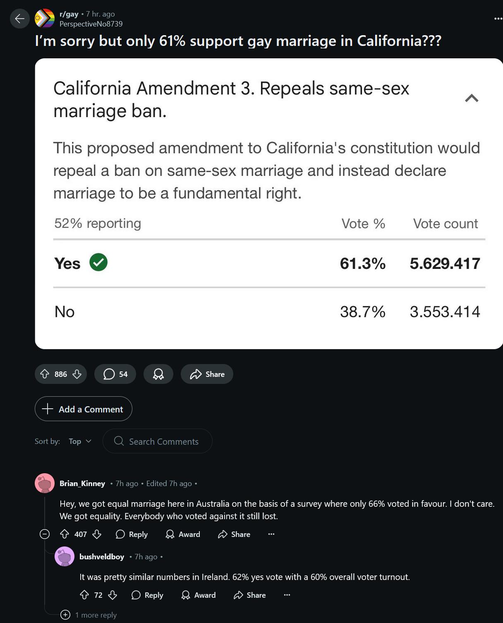Click the Add a Comment button
This screenshot has height=623, width=503.
84,409
